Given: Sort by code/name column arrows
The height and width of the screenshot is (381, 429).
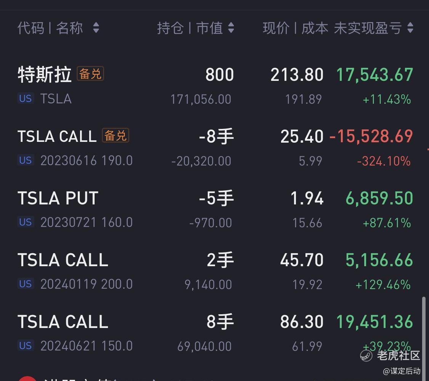Looking at the screenshot, I should (x=96, y=28).
